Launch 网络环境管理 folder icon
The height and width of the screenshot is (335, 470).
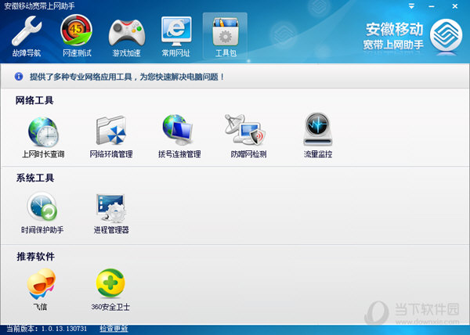(111, 131)
